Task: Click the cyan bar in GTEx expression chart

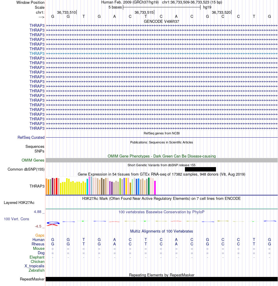Action: pos(87,187)
